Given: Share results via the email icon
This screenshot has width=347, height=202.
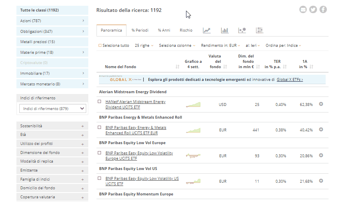Looking at the screenshot, I should coord(303,9).
